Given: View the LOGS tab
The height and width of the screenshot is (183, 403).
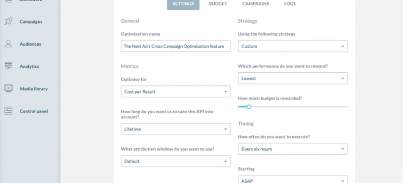Looking at the screenshot, I should click(x=290, y=4).
